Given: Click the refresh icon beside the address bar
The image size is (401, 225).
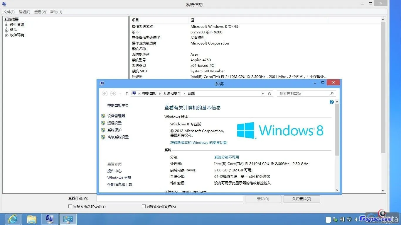Looking at the screenshot, I should pyautogui.click(x=269, y=93).
